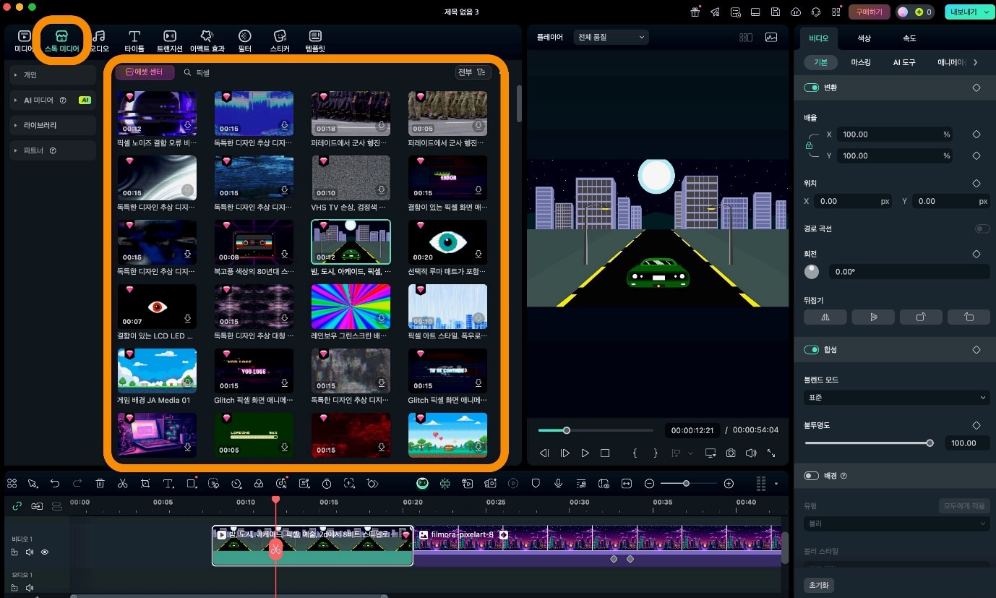Click the delete trash icon in timeline toolbar
Screen dimensions: 996x598
pyautogui.click(x=100, y=484)
